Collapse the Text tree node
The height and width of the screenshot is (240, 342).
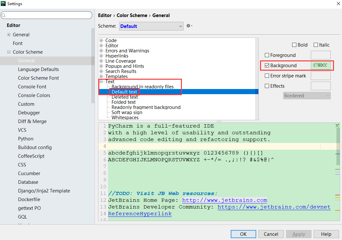click(x=101, y=82)
